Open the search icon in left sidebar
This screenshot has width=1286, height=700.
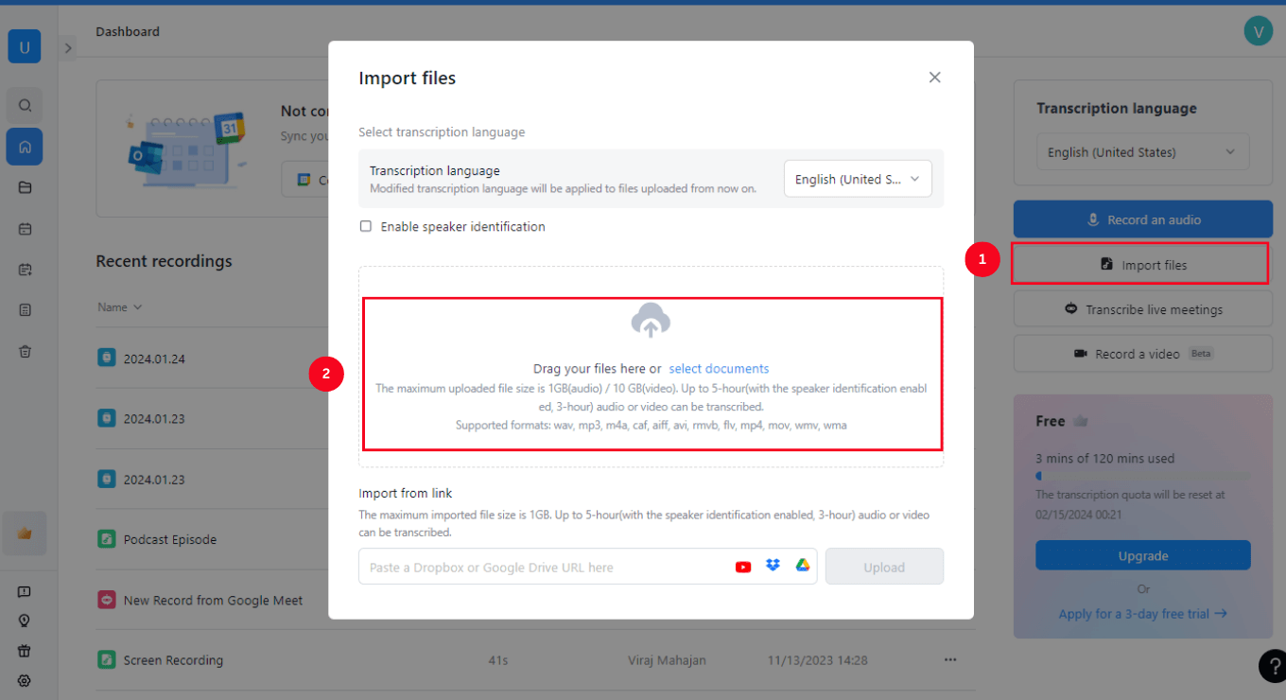tap(25, 105)
